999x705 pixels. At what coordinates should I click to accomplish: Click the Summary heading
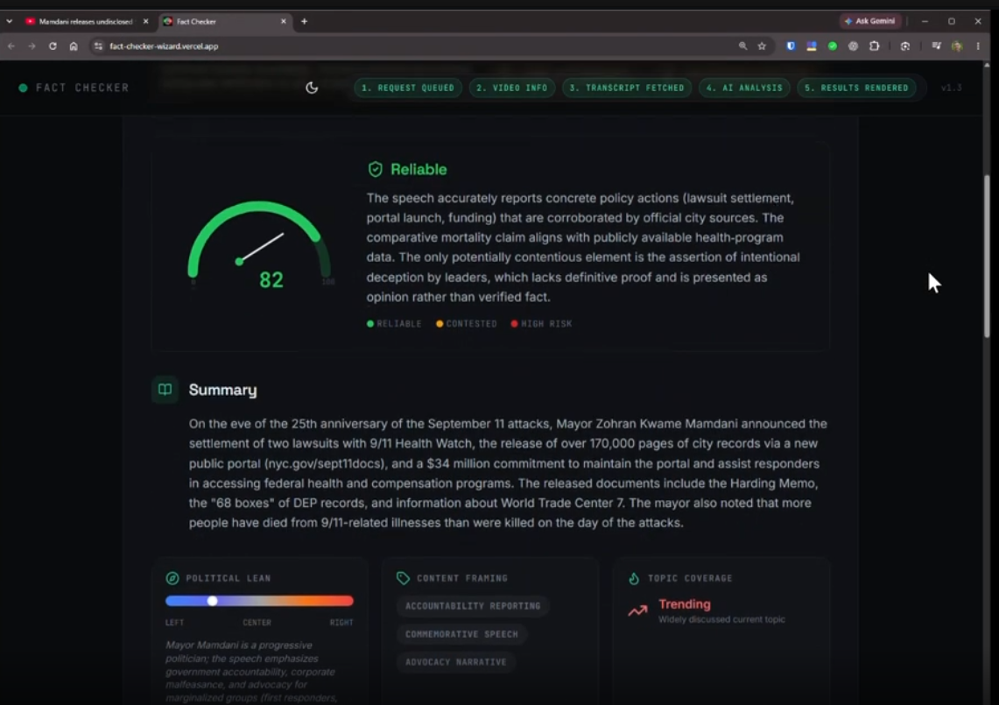[223, 390]
